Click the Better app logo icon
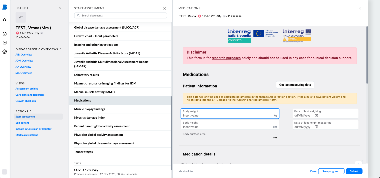The image size is (380, 178). click(5, 7)
